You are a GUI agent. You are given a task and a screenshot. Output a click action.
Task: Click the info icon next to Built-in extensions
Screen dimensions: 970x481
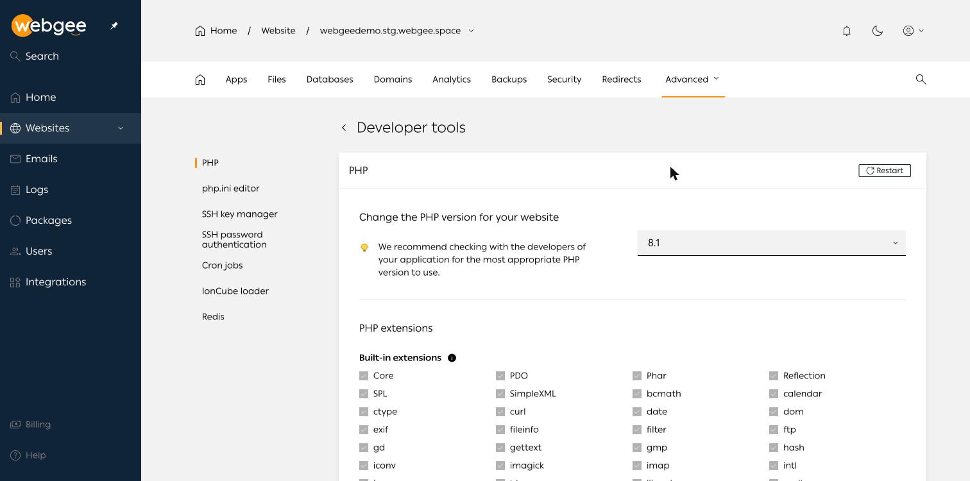[x=452, y=358]
